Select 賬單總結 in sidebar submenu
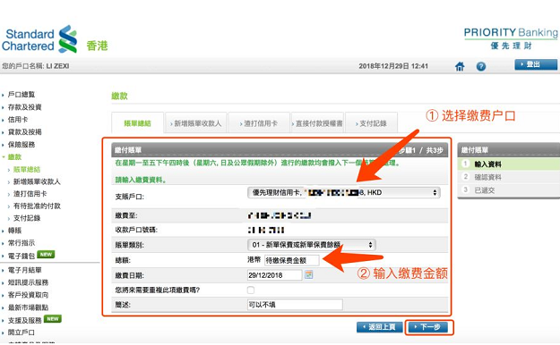560x345 pixels. pyautogui.click(x=27, y=170)
